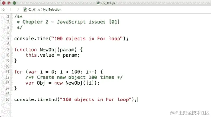Click the string on the console.timeEnd line
Image resolution: width=211 pixels, height=117 pixels.
(95, 100)
